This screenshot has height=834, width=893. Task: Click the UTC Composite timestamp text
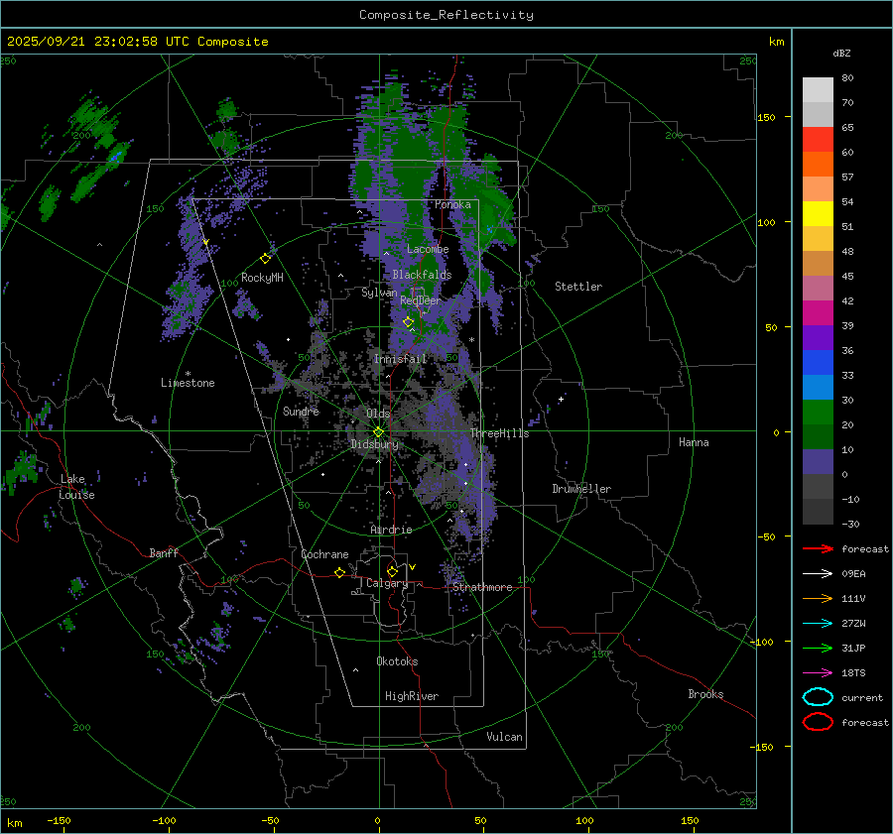pos(137,42)
